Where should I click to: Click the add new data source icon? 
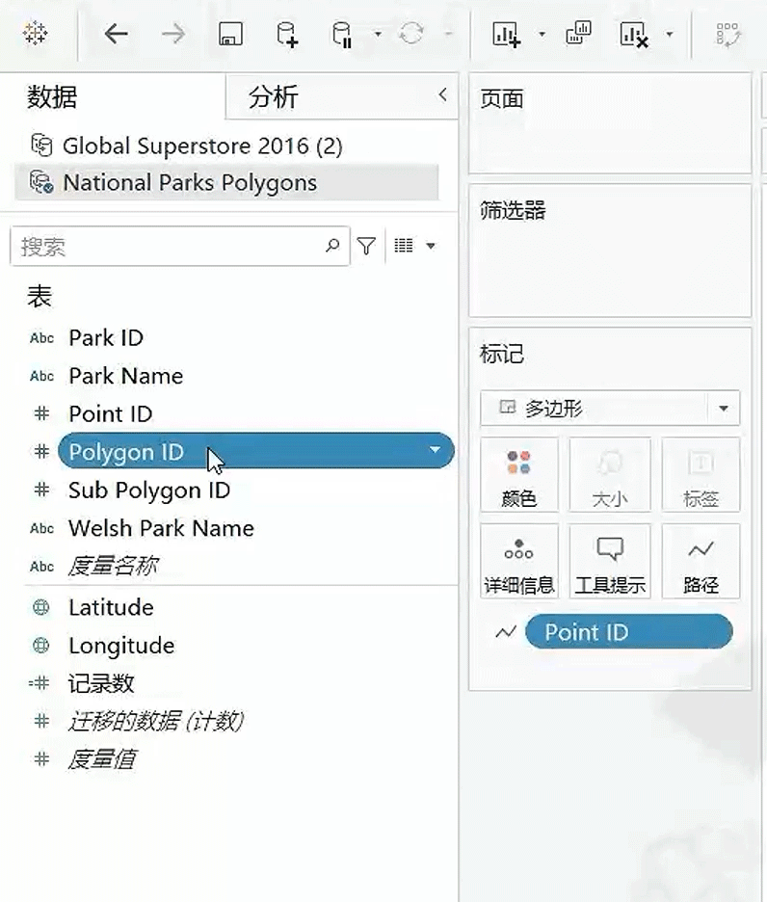[286, 34]
